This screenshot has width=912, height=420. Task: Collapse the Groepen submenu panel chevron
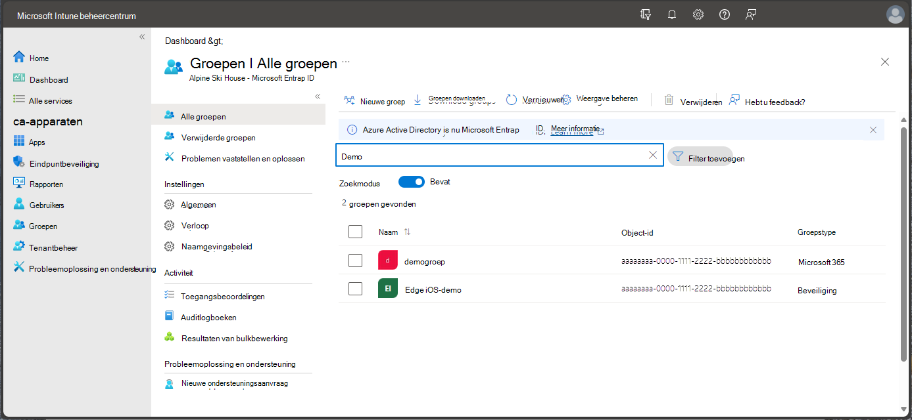pos(318,96)
